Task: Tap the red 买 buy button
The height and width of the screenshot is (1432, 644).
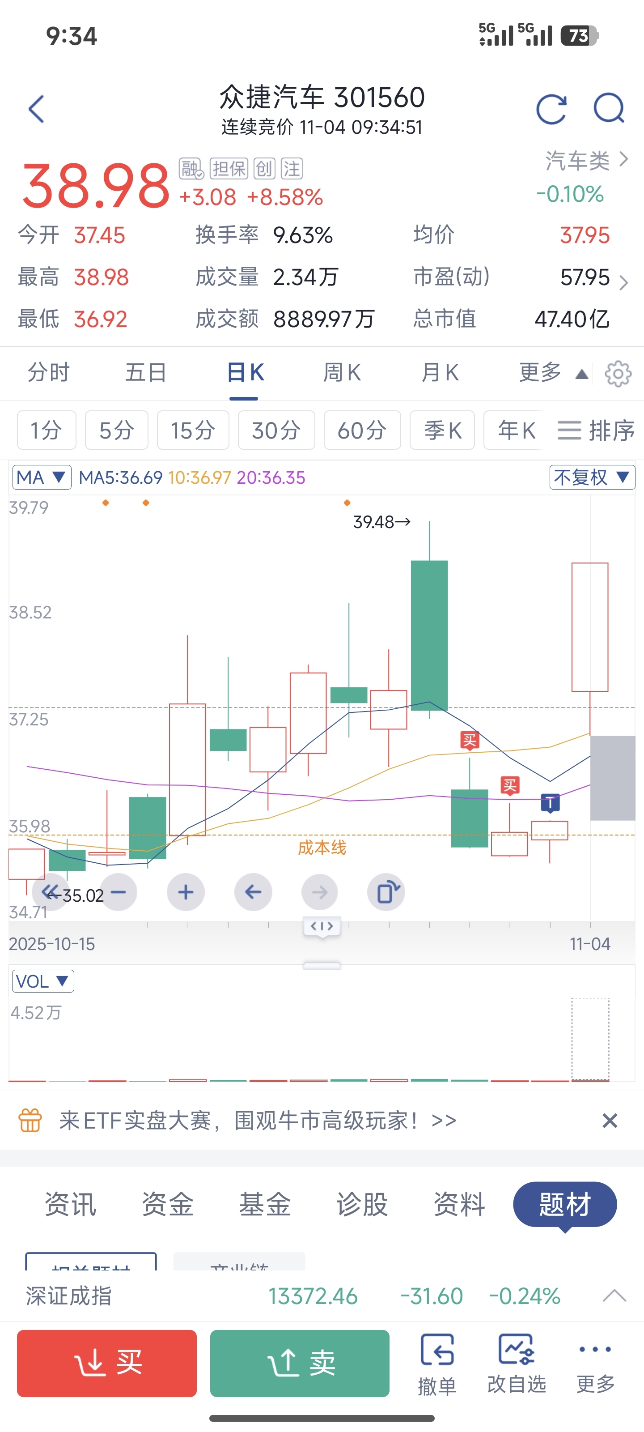Action: pos(107,1363)
